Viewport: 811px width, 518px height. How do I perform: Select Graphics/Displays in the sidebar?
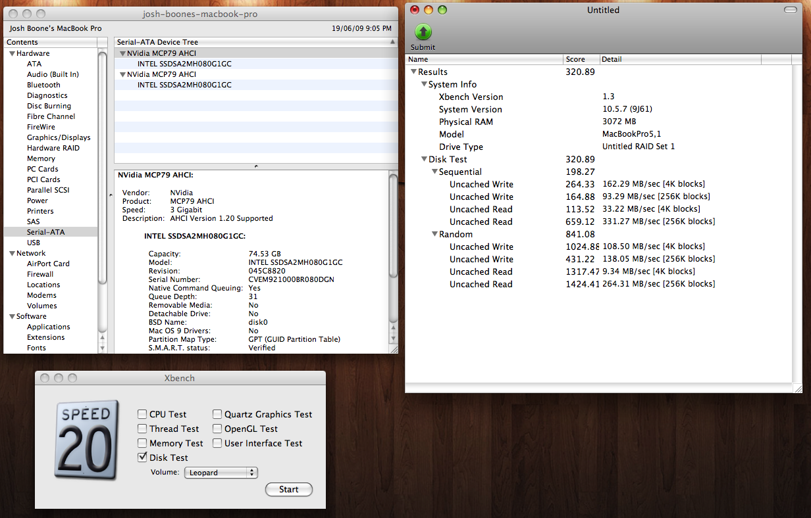(59, 137)
